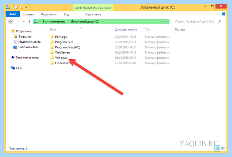Click the WebServers folder icon
The height and width of the screenshot is (157, 232).
[52, 52]
